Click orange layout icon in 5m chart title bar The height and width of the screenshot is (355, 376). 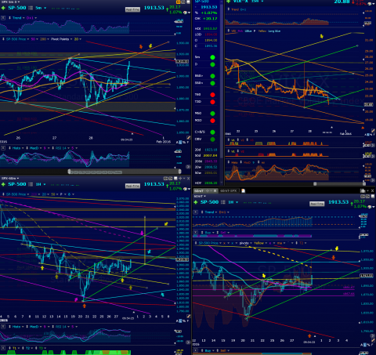[x=179, y=2]
